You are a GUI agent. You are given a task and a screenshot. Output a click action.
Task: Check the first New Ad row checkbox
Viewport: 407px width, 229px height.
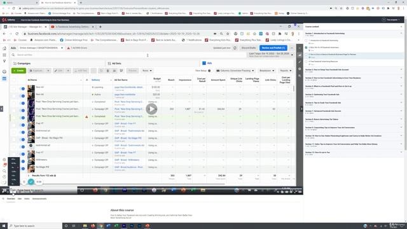pyautogui.click(x=14, y=89)
